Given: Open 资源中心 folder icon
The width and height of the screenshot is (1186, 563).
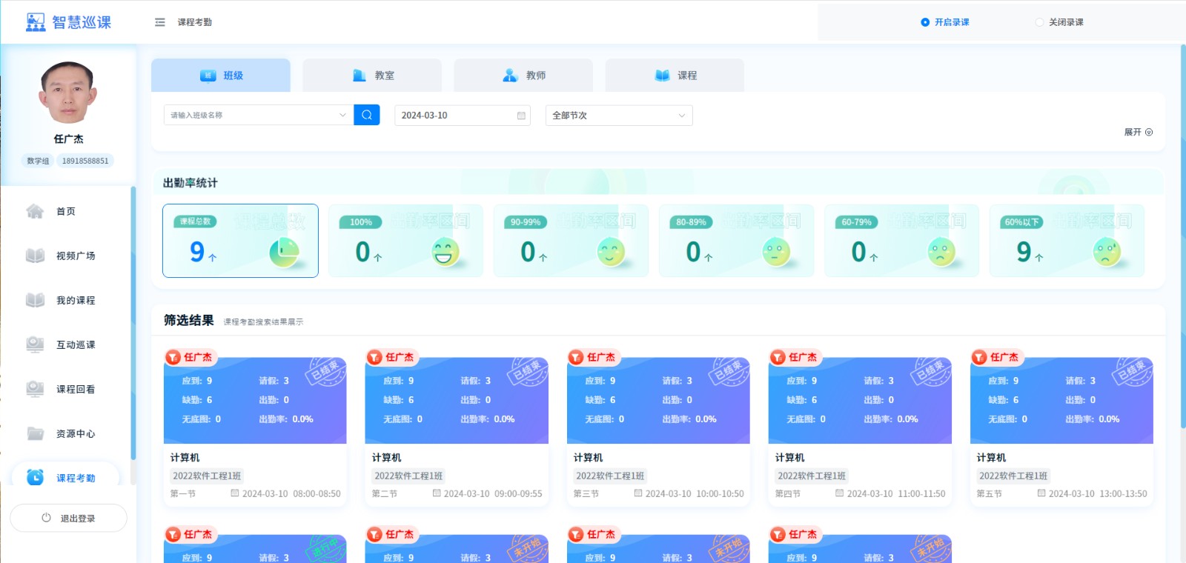Looking at the screenshot, I should pyautogui.click(x=35, y=433).
